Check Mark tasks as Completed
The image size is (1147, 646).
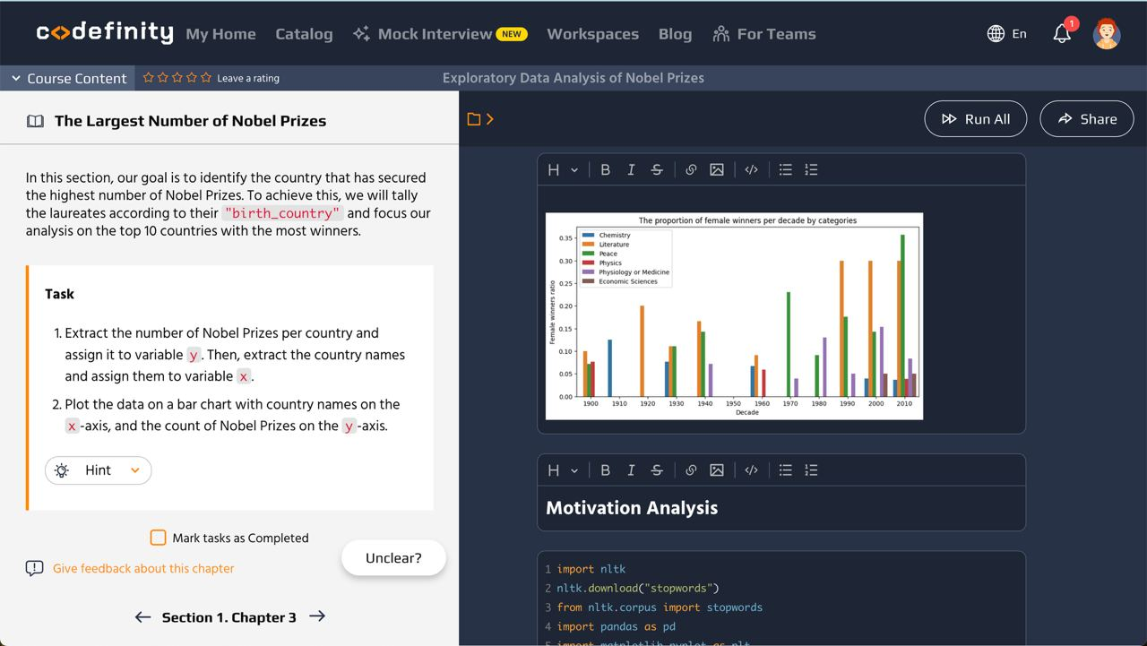click(x=159, y=538)
